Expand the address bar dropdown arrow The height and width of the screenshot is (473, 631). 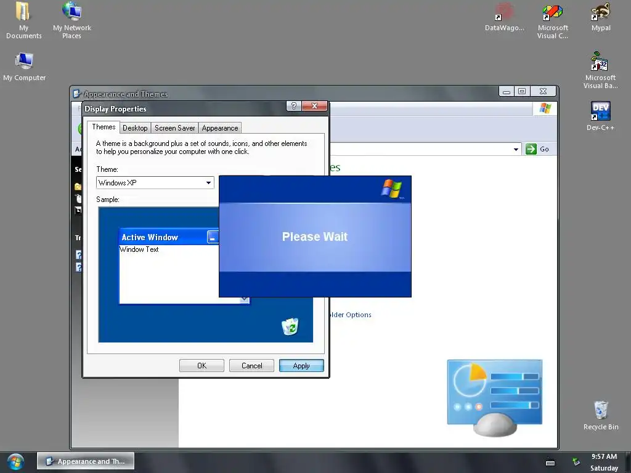click(x=516, y=149)
